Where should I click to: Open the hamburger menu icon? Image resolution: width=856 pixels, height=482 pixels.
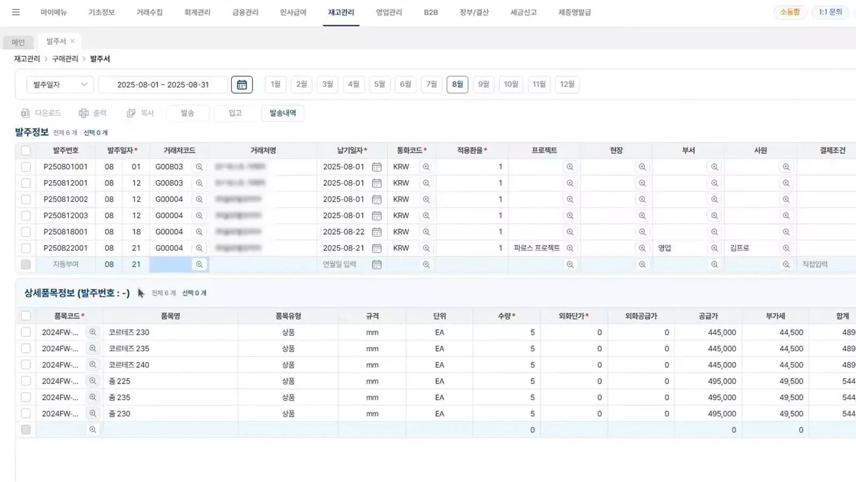pyautogui.click(x=16, y=12)
